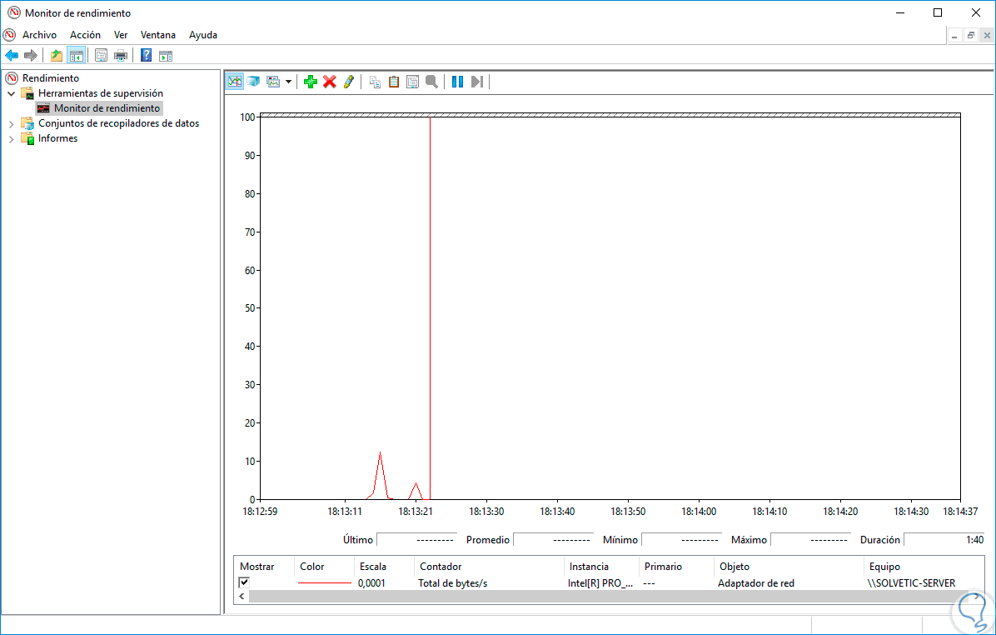This screenshot has height=635, width=996.
Task: Expand Conjuntos de recopiladores de datos
Action: coord(12,124)
